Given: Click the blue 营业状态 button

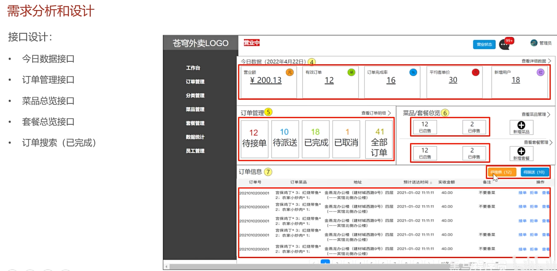Looking at the screenshot, I should click(484, 44).
